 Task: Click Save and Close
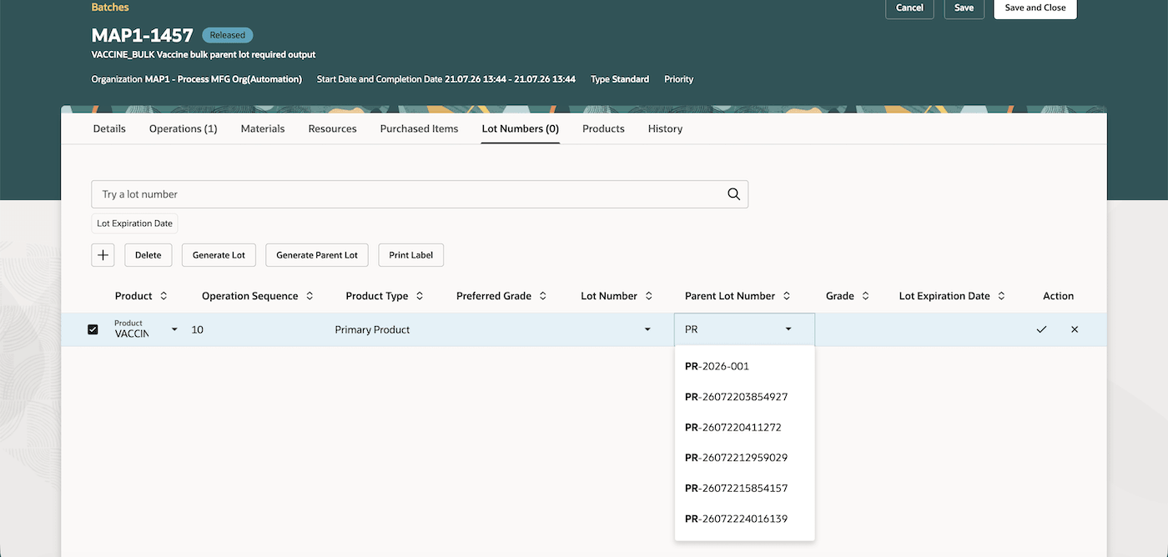[1035, 8]
